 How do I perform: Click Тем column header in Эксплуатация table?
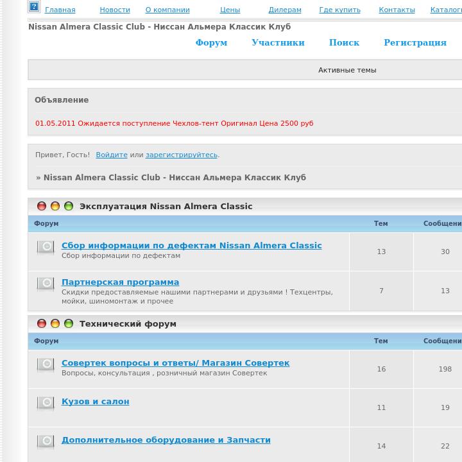click(x=381, y=223)
